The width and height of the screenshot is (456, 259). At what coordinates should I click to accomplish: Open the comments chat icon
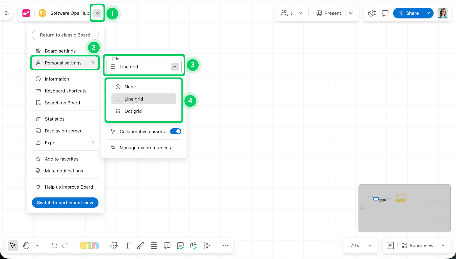pyautogui.click(x=385, y=13)
